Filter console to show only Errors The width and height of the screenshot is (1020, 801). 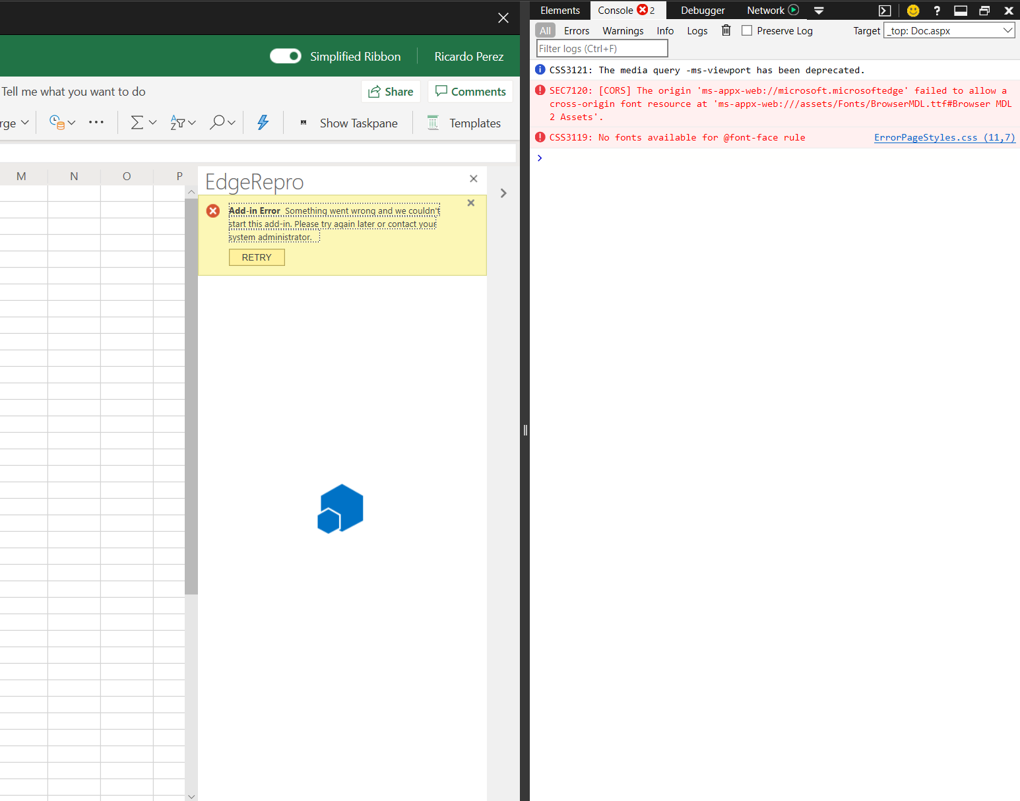(x=577, y=30)
